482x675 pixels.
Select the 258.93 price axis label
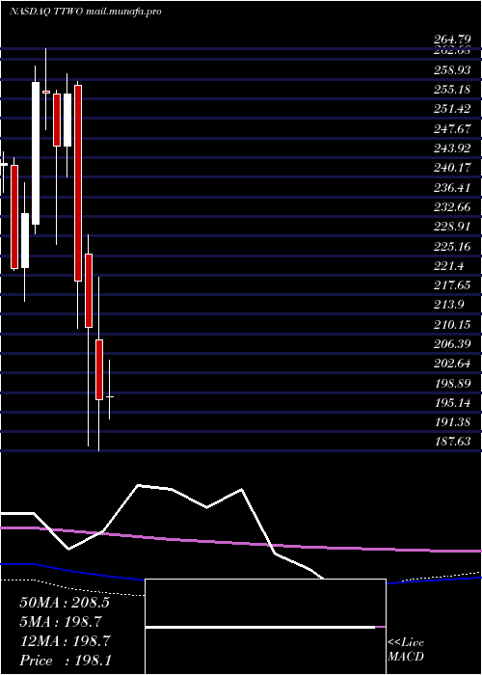(x=452, y=69)
